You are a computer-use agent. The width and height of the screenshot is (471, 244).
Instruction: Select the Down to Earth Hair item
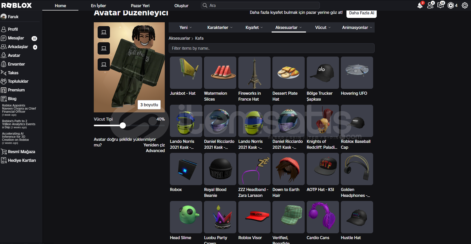click(x=289, y=169)
